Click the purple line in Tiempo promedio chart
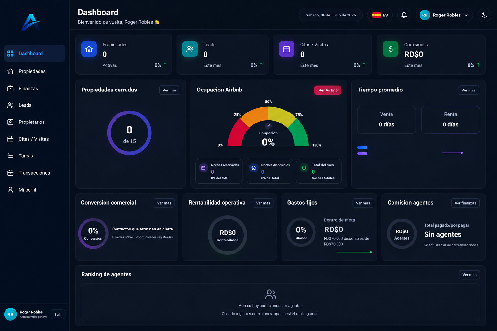497x331 pixels. (x=452, y=153)
